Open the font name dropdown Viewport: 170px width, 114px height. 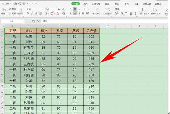click(x=45, y=9)
